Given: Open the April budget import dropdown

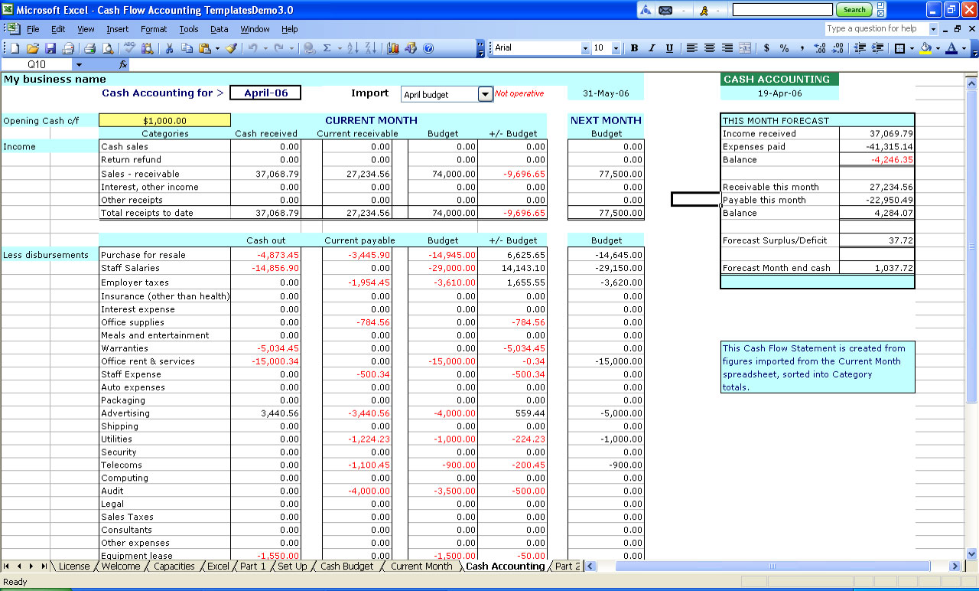Looking at the screenshot, I should point(485,93).
